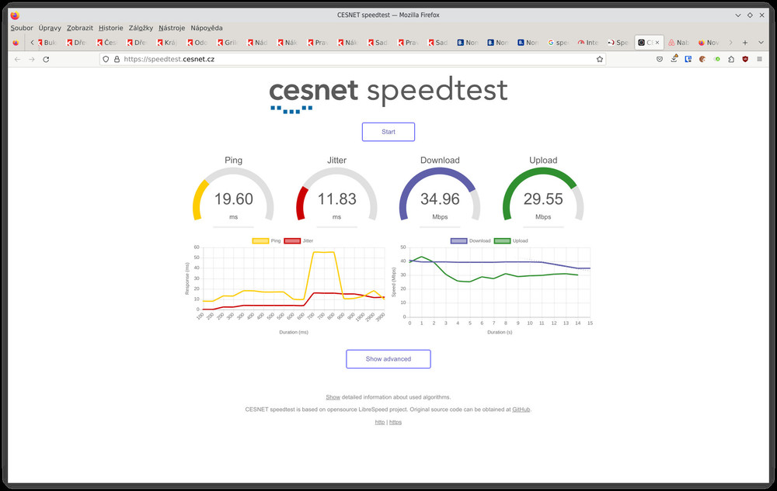Switch to the Kráj tab

point(167,43)
